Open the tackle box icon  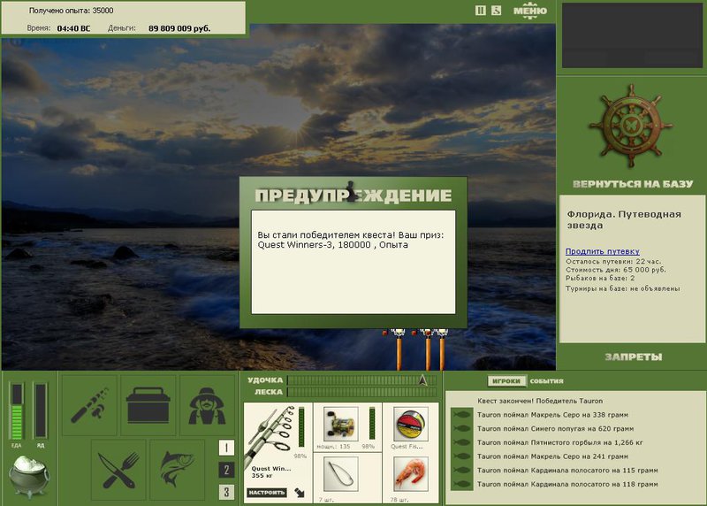click(148, 405)
